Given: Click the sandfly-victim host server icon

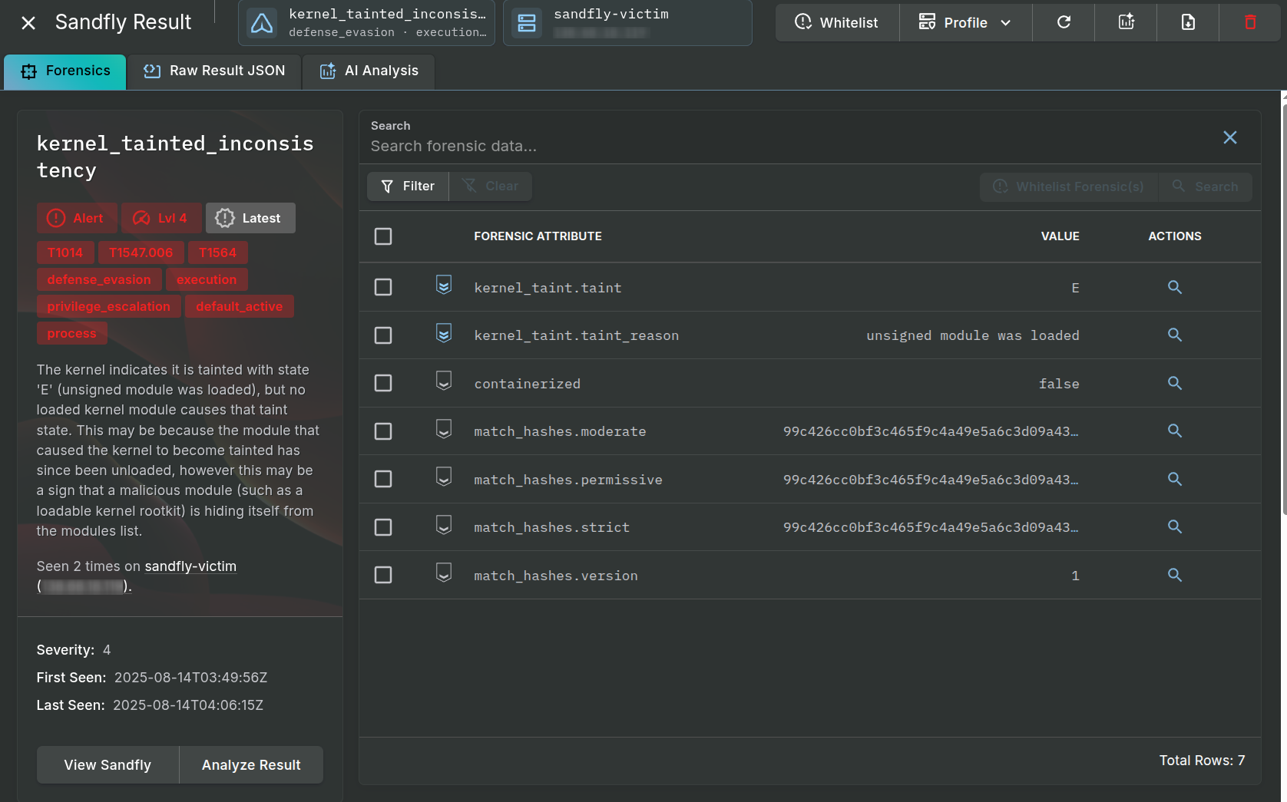Looking at the screenshot, I should coord(527,23).
